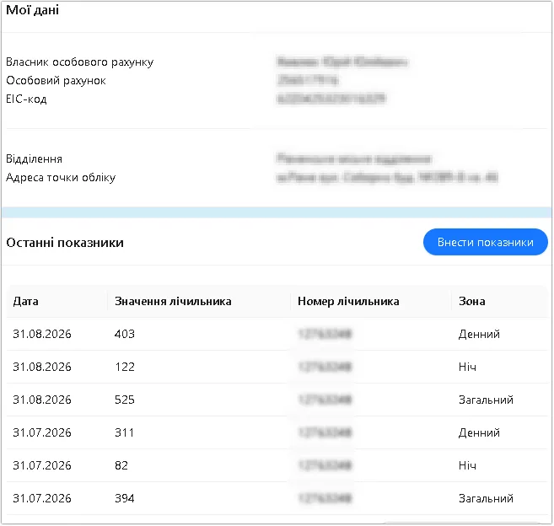This screenshot has height=526, width=554.
Task: Click the Загальний zone in the 31.08.2026 row
Action: coord(486,400)
